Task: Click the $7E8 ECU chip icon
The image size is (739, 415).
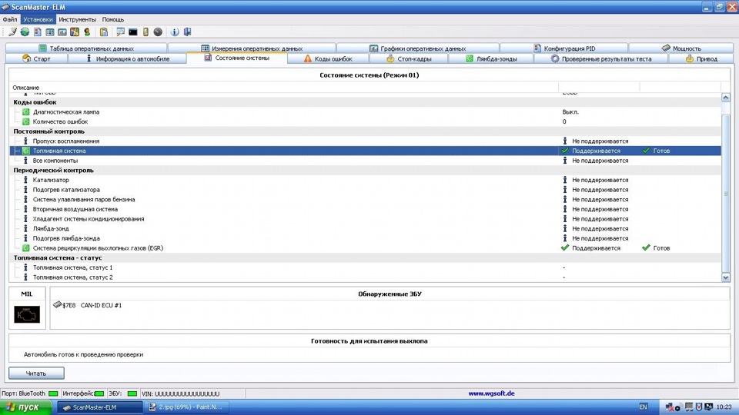Action: tap(57, 304)
